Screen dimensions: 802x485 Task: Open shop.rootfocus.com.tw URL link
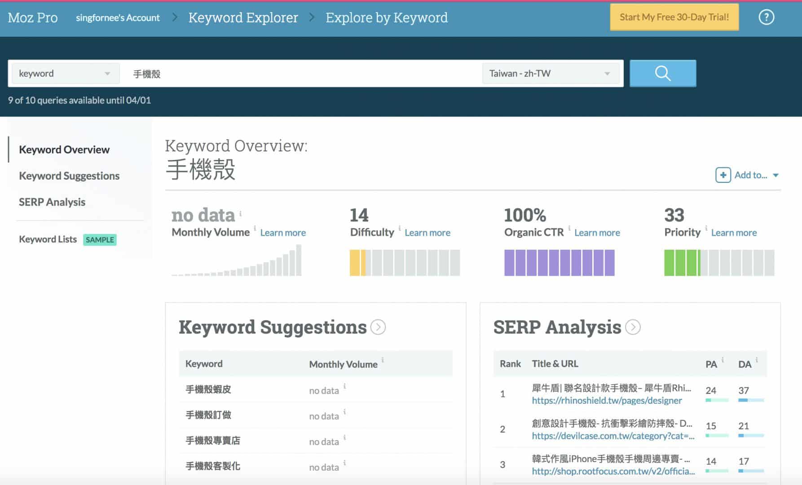click(613, 472)
